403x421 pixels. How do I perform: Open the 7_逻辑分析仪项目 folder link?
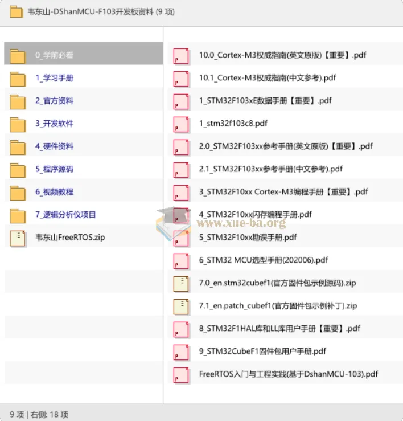65,215
